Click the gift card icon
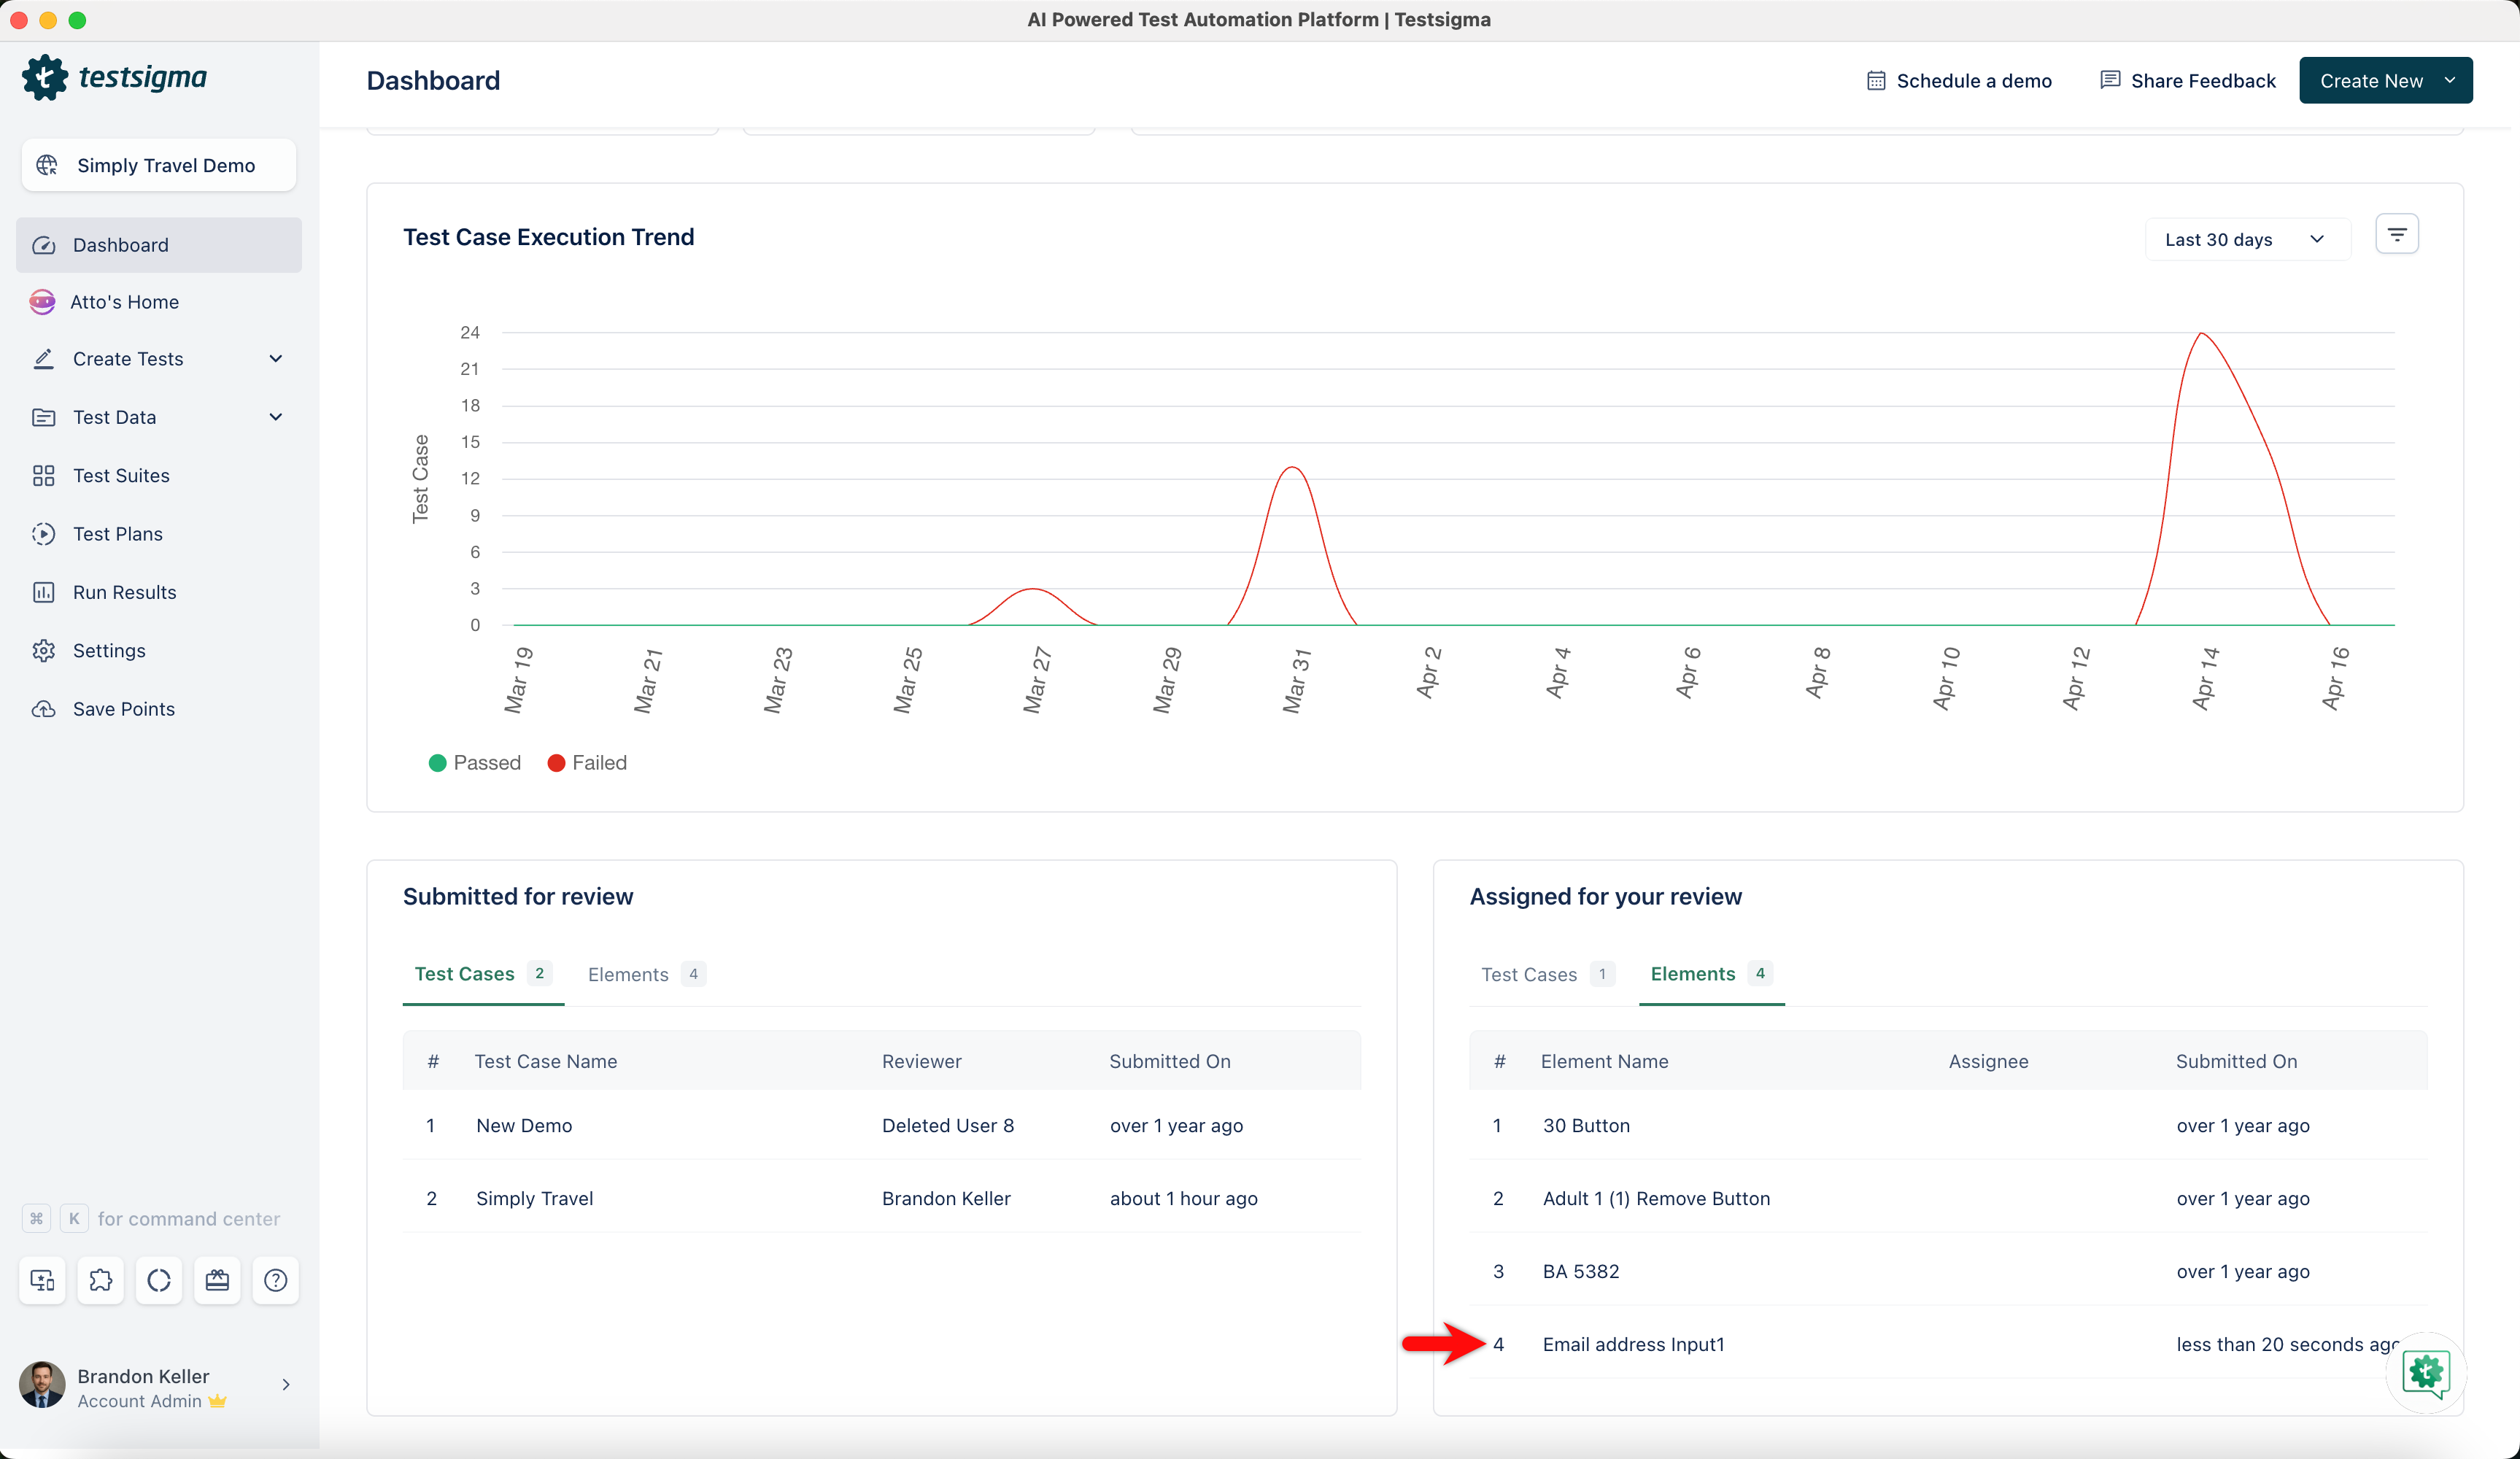 217,1280
